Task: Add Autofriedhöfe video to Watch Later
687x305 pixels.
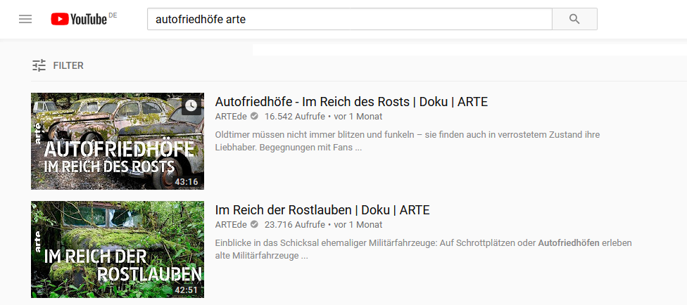Action: click(191, 105)
